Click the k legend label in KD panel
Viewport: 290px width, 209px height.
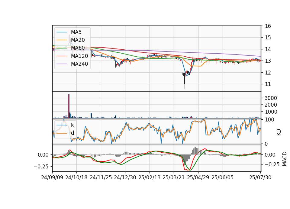click(72, 125)
